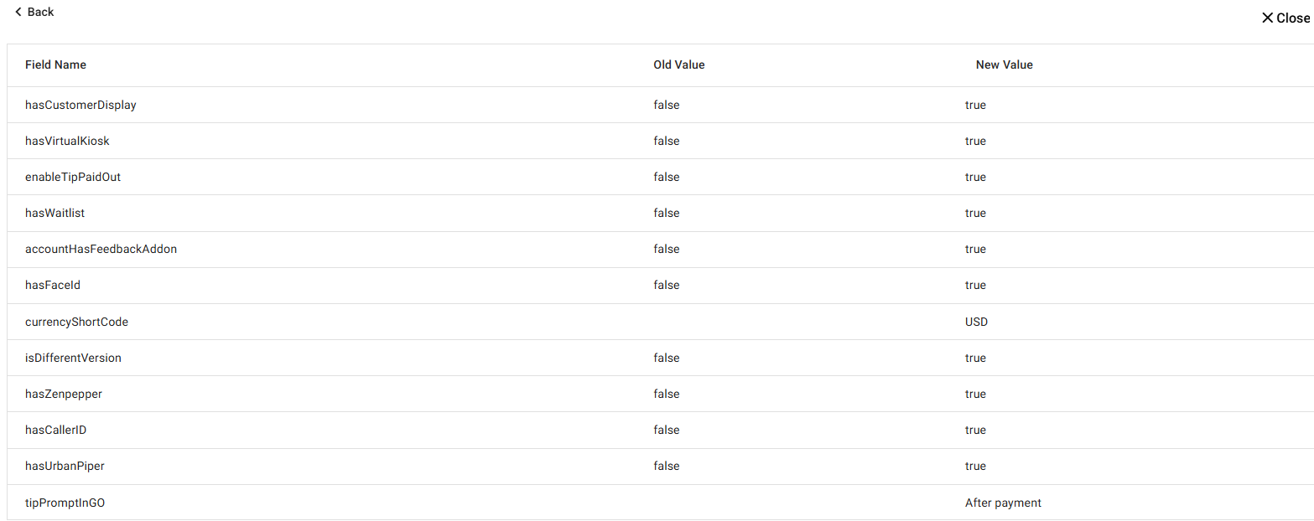This screenshot has width=1314, height=521.
Task: Click the accountHasFeedbackAddon field name
Action: (101, 249)
